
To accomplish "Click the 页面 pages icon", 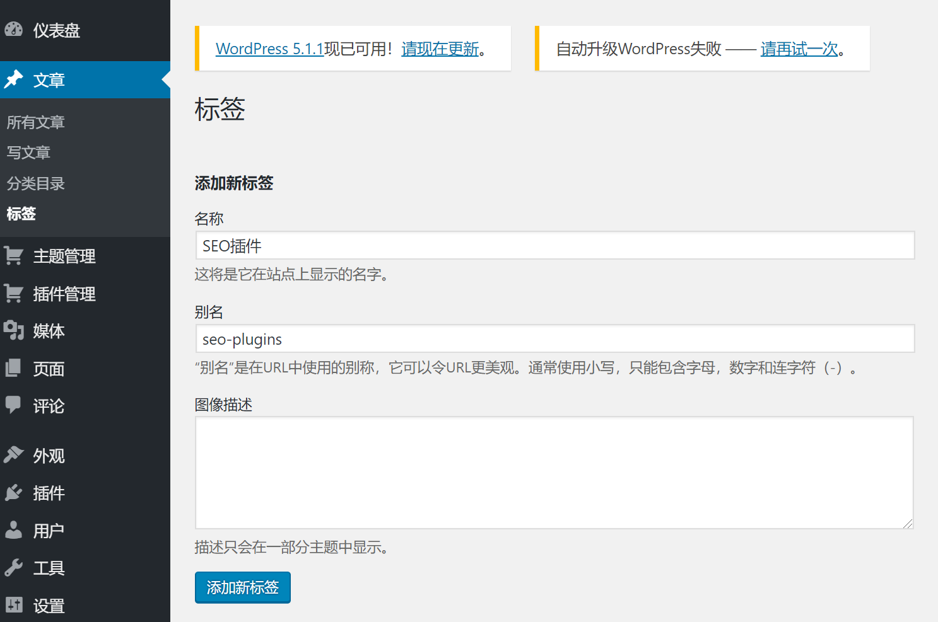I will tap(14, 368).
